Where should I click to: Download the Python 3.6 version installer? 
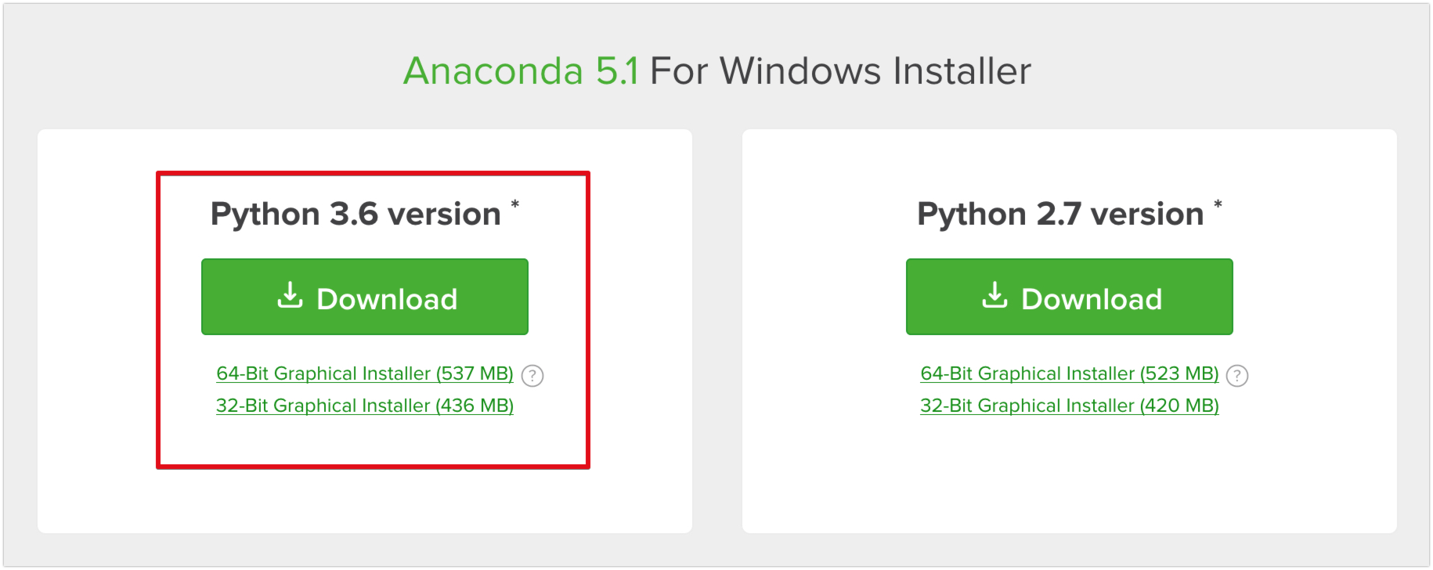tap(364, 296)
